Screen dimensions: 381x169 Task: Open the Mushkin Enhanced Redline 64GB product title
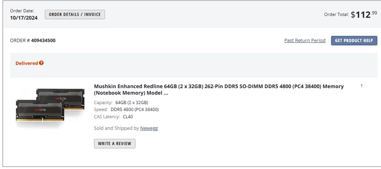(x=219, y=89)
